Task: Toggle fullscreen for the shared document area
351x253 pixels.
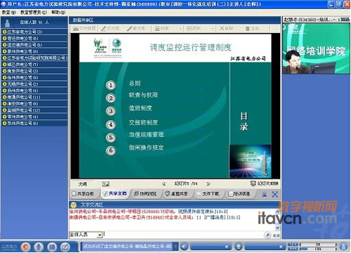Action: (x=274, y=194)
